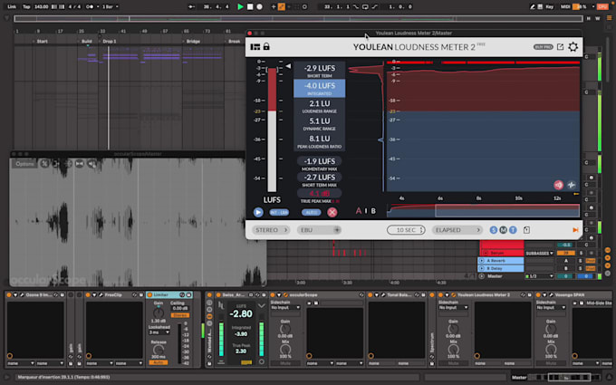Image resolution: width=616 pixels, height=385 pixels.
Task: Toggle the AUTO button in Youlean
Action: (x=311, y=212)
